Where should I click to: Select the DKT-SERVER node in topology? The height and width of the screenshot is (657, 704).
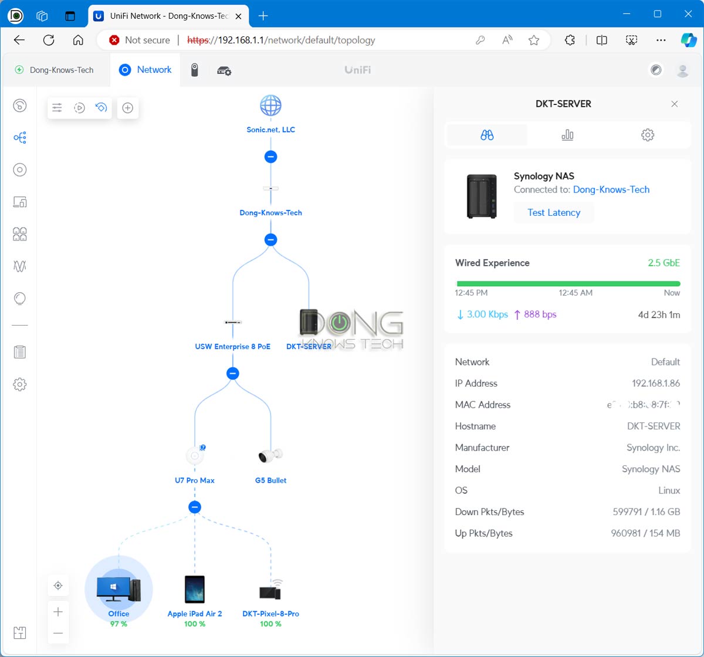[x=309, y=330]
